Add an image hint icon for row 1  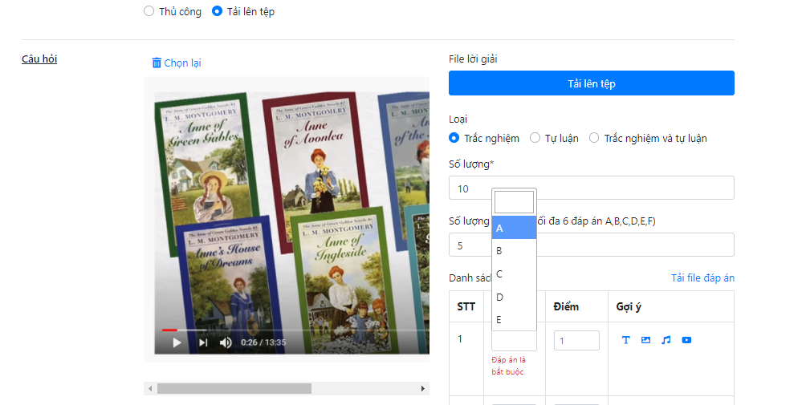[x=646, y=340]
